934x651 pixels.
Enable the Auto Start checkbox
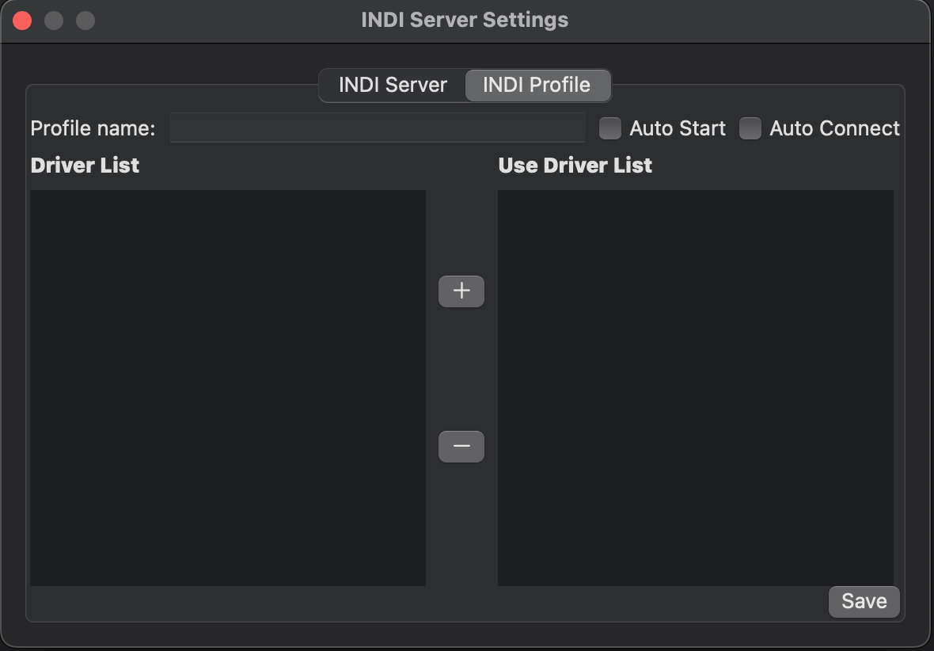click(610, 128)
